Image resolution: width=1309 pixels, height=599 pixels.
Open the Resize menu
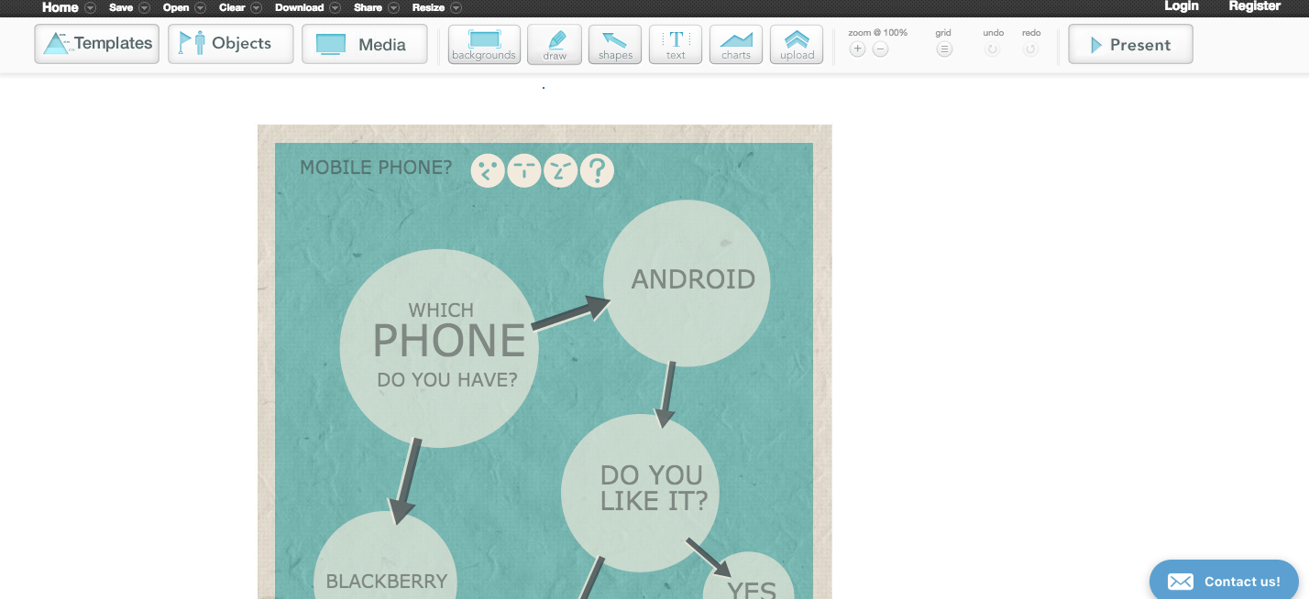[428, 7]
